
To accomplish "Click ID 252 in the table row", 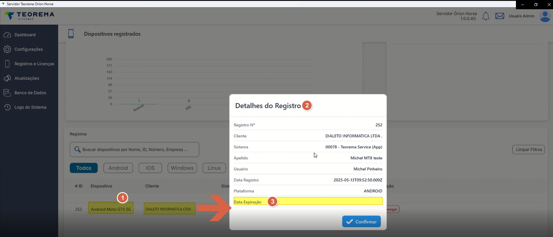I will (x=78, y=209).
